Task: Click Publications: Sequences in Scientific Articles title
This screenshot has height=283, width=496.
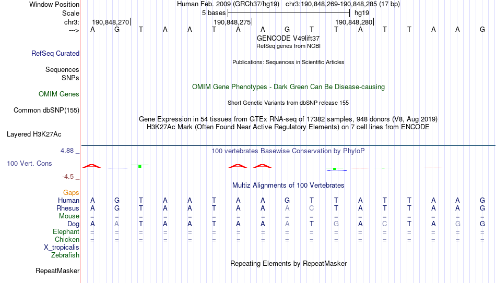Action: [288, 62]
